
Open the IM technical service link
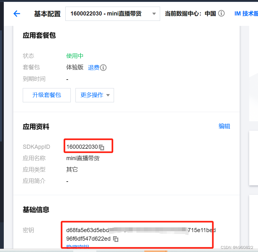[x=246, y=14]
